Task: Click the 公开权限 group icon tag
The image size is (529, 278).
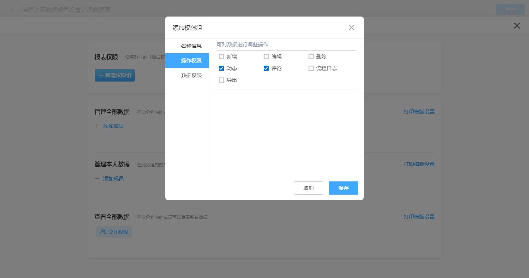Action: point(114,232)
